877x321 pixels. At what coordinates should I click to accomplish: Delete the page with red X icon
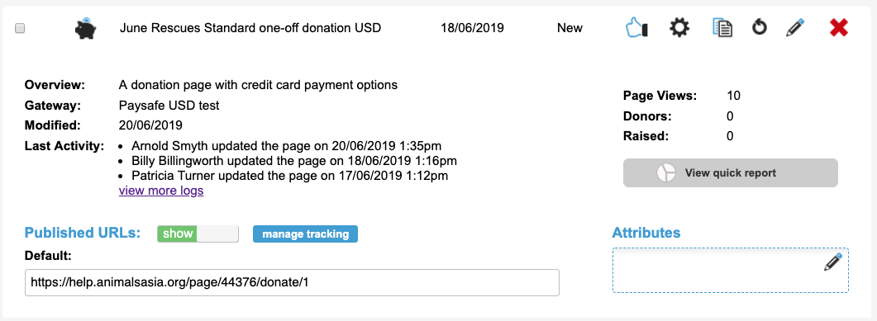click(x=839, y=27)
